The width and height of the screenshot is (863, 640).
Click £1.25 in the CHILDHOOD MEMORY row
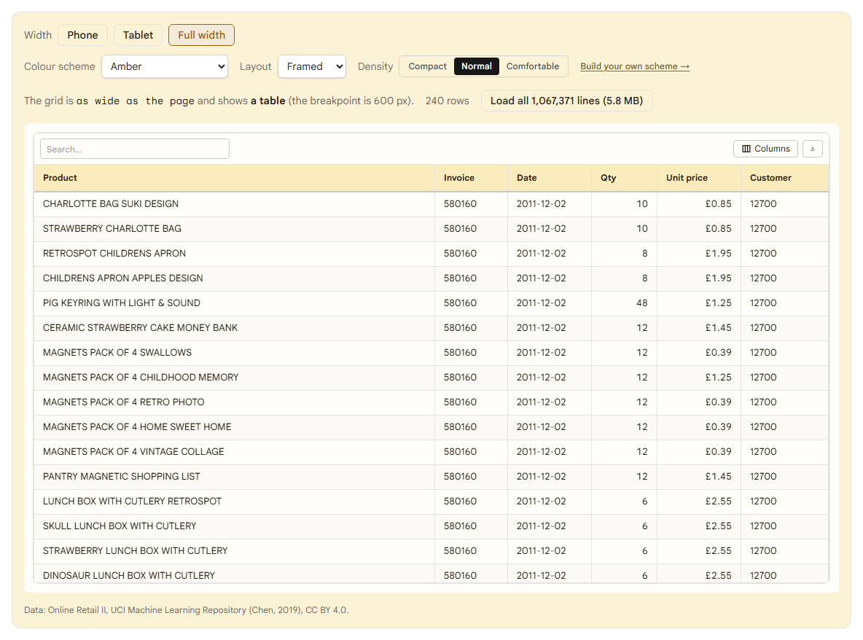point(699,378)
